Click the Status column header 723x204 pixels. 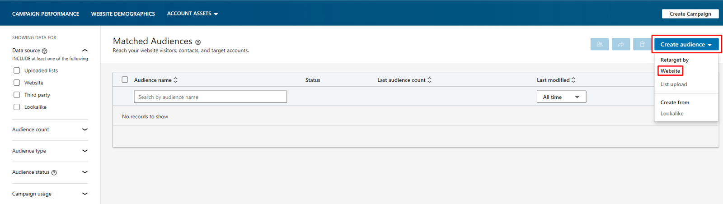pos(313,80)
